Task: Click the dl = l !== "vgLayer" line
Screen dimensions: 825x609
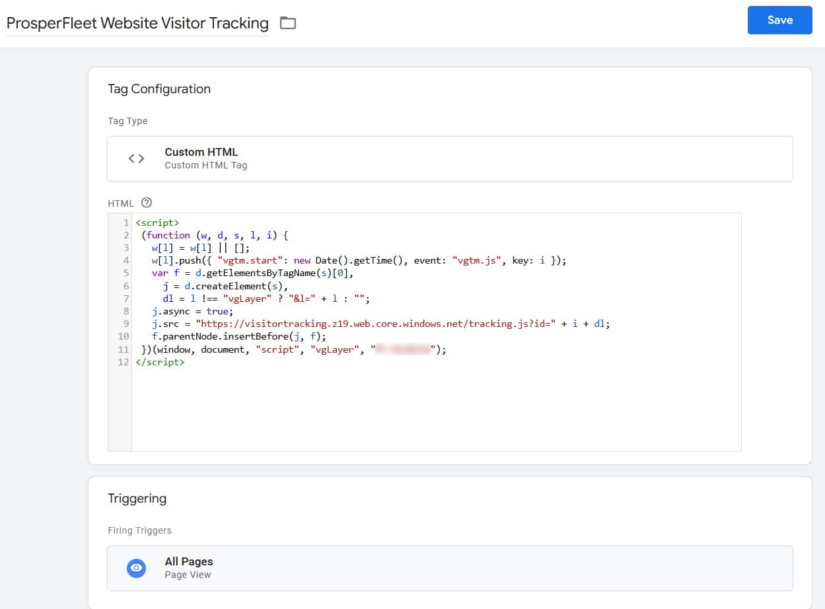Action: (x=266, y=299)
